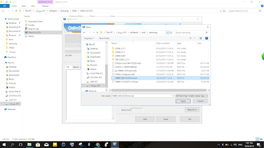264x148 pixels.
Task: Click Open button in file dialog
Action: pos(183,101)
